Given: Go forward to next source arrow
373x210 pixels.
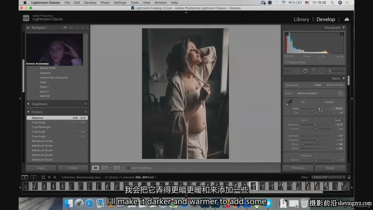Looking at the screenshot, I should click(x=54, y=177).
